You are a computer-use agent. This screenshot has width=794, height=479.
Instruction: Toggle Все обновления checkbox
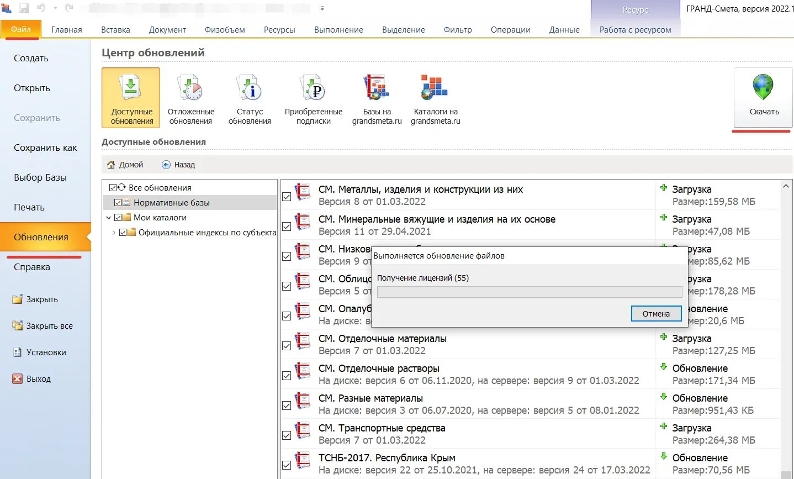coord(113,188)
